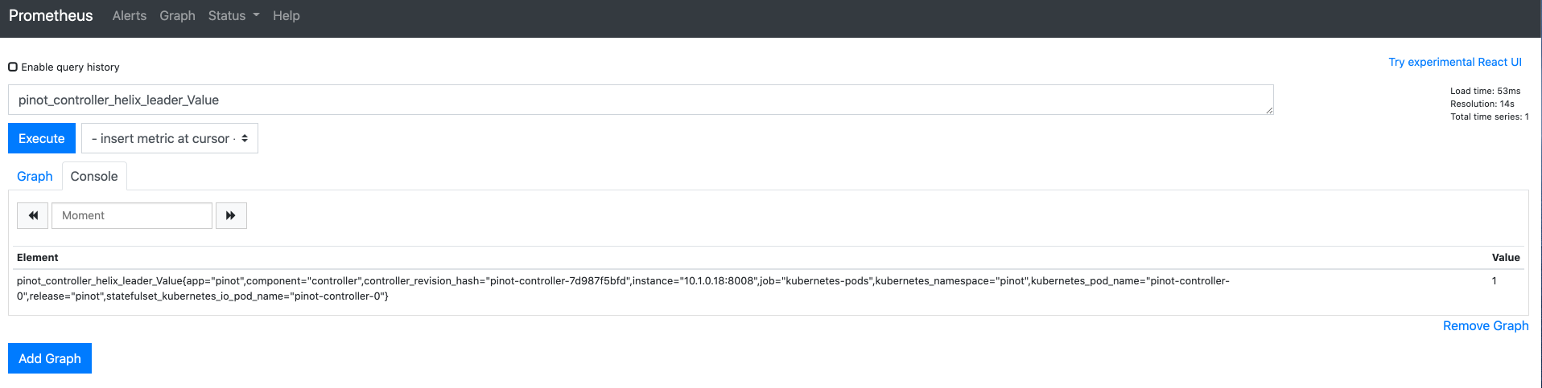Open the insert metric at cursor dropdown

[x=170, y=138]
